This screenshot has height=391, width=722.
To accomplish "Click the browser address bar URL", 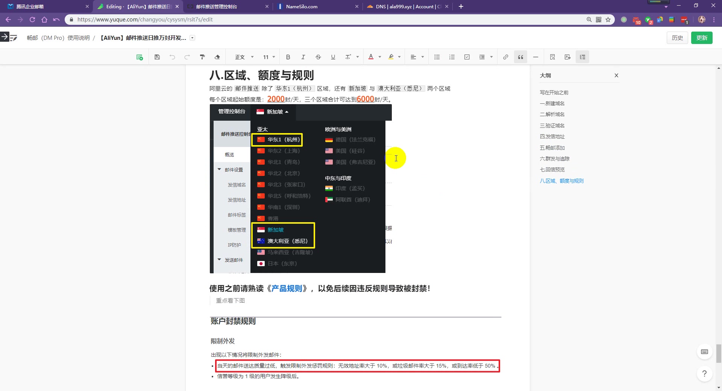I will pos(145,20).
